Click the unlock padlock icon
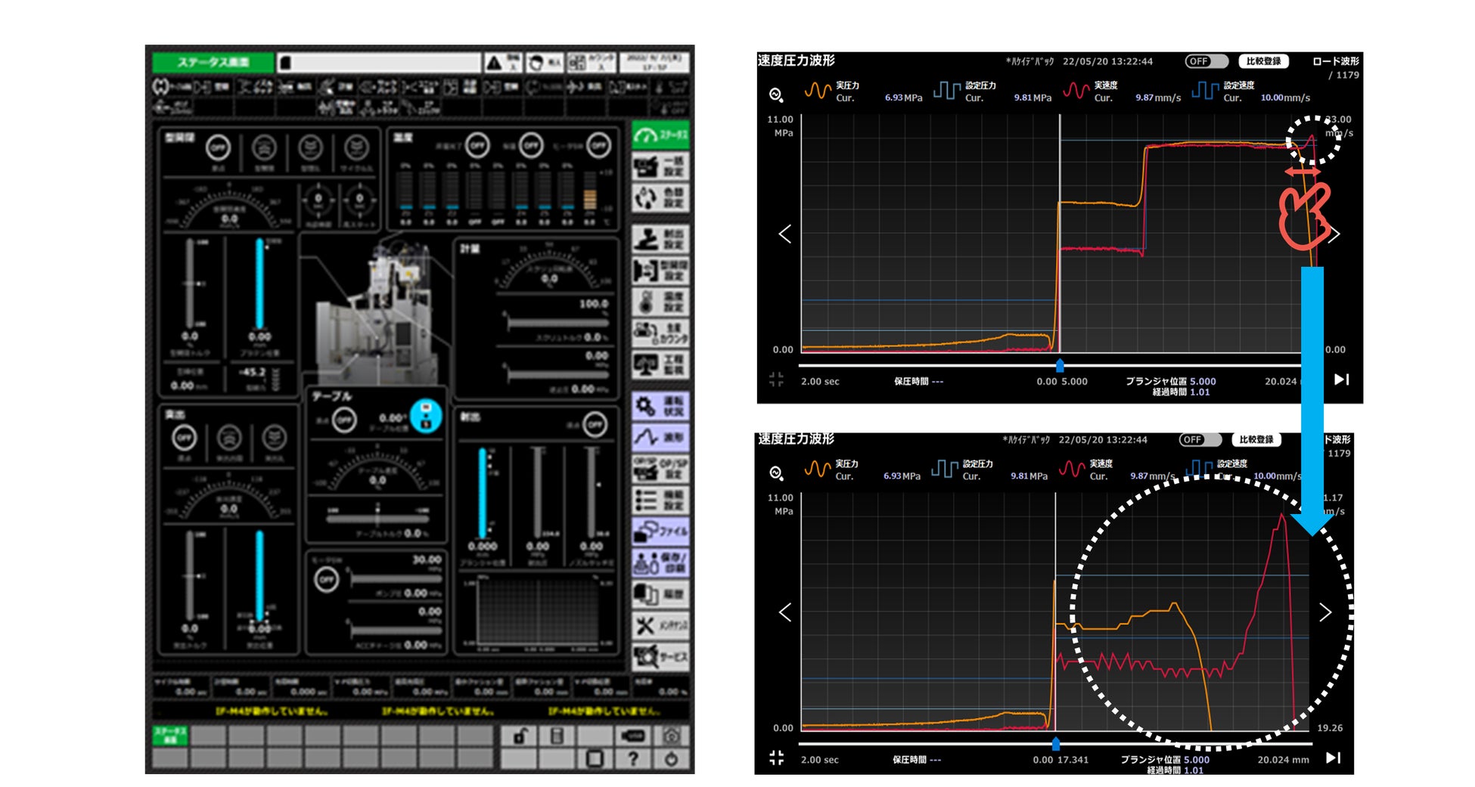Screen dimensions: 1475x787 [520, 736]
